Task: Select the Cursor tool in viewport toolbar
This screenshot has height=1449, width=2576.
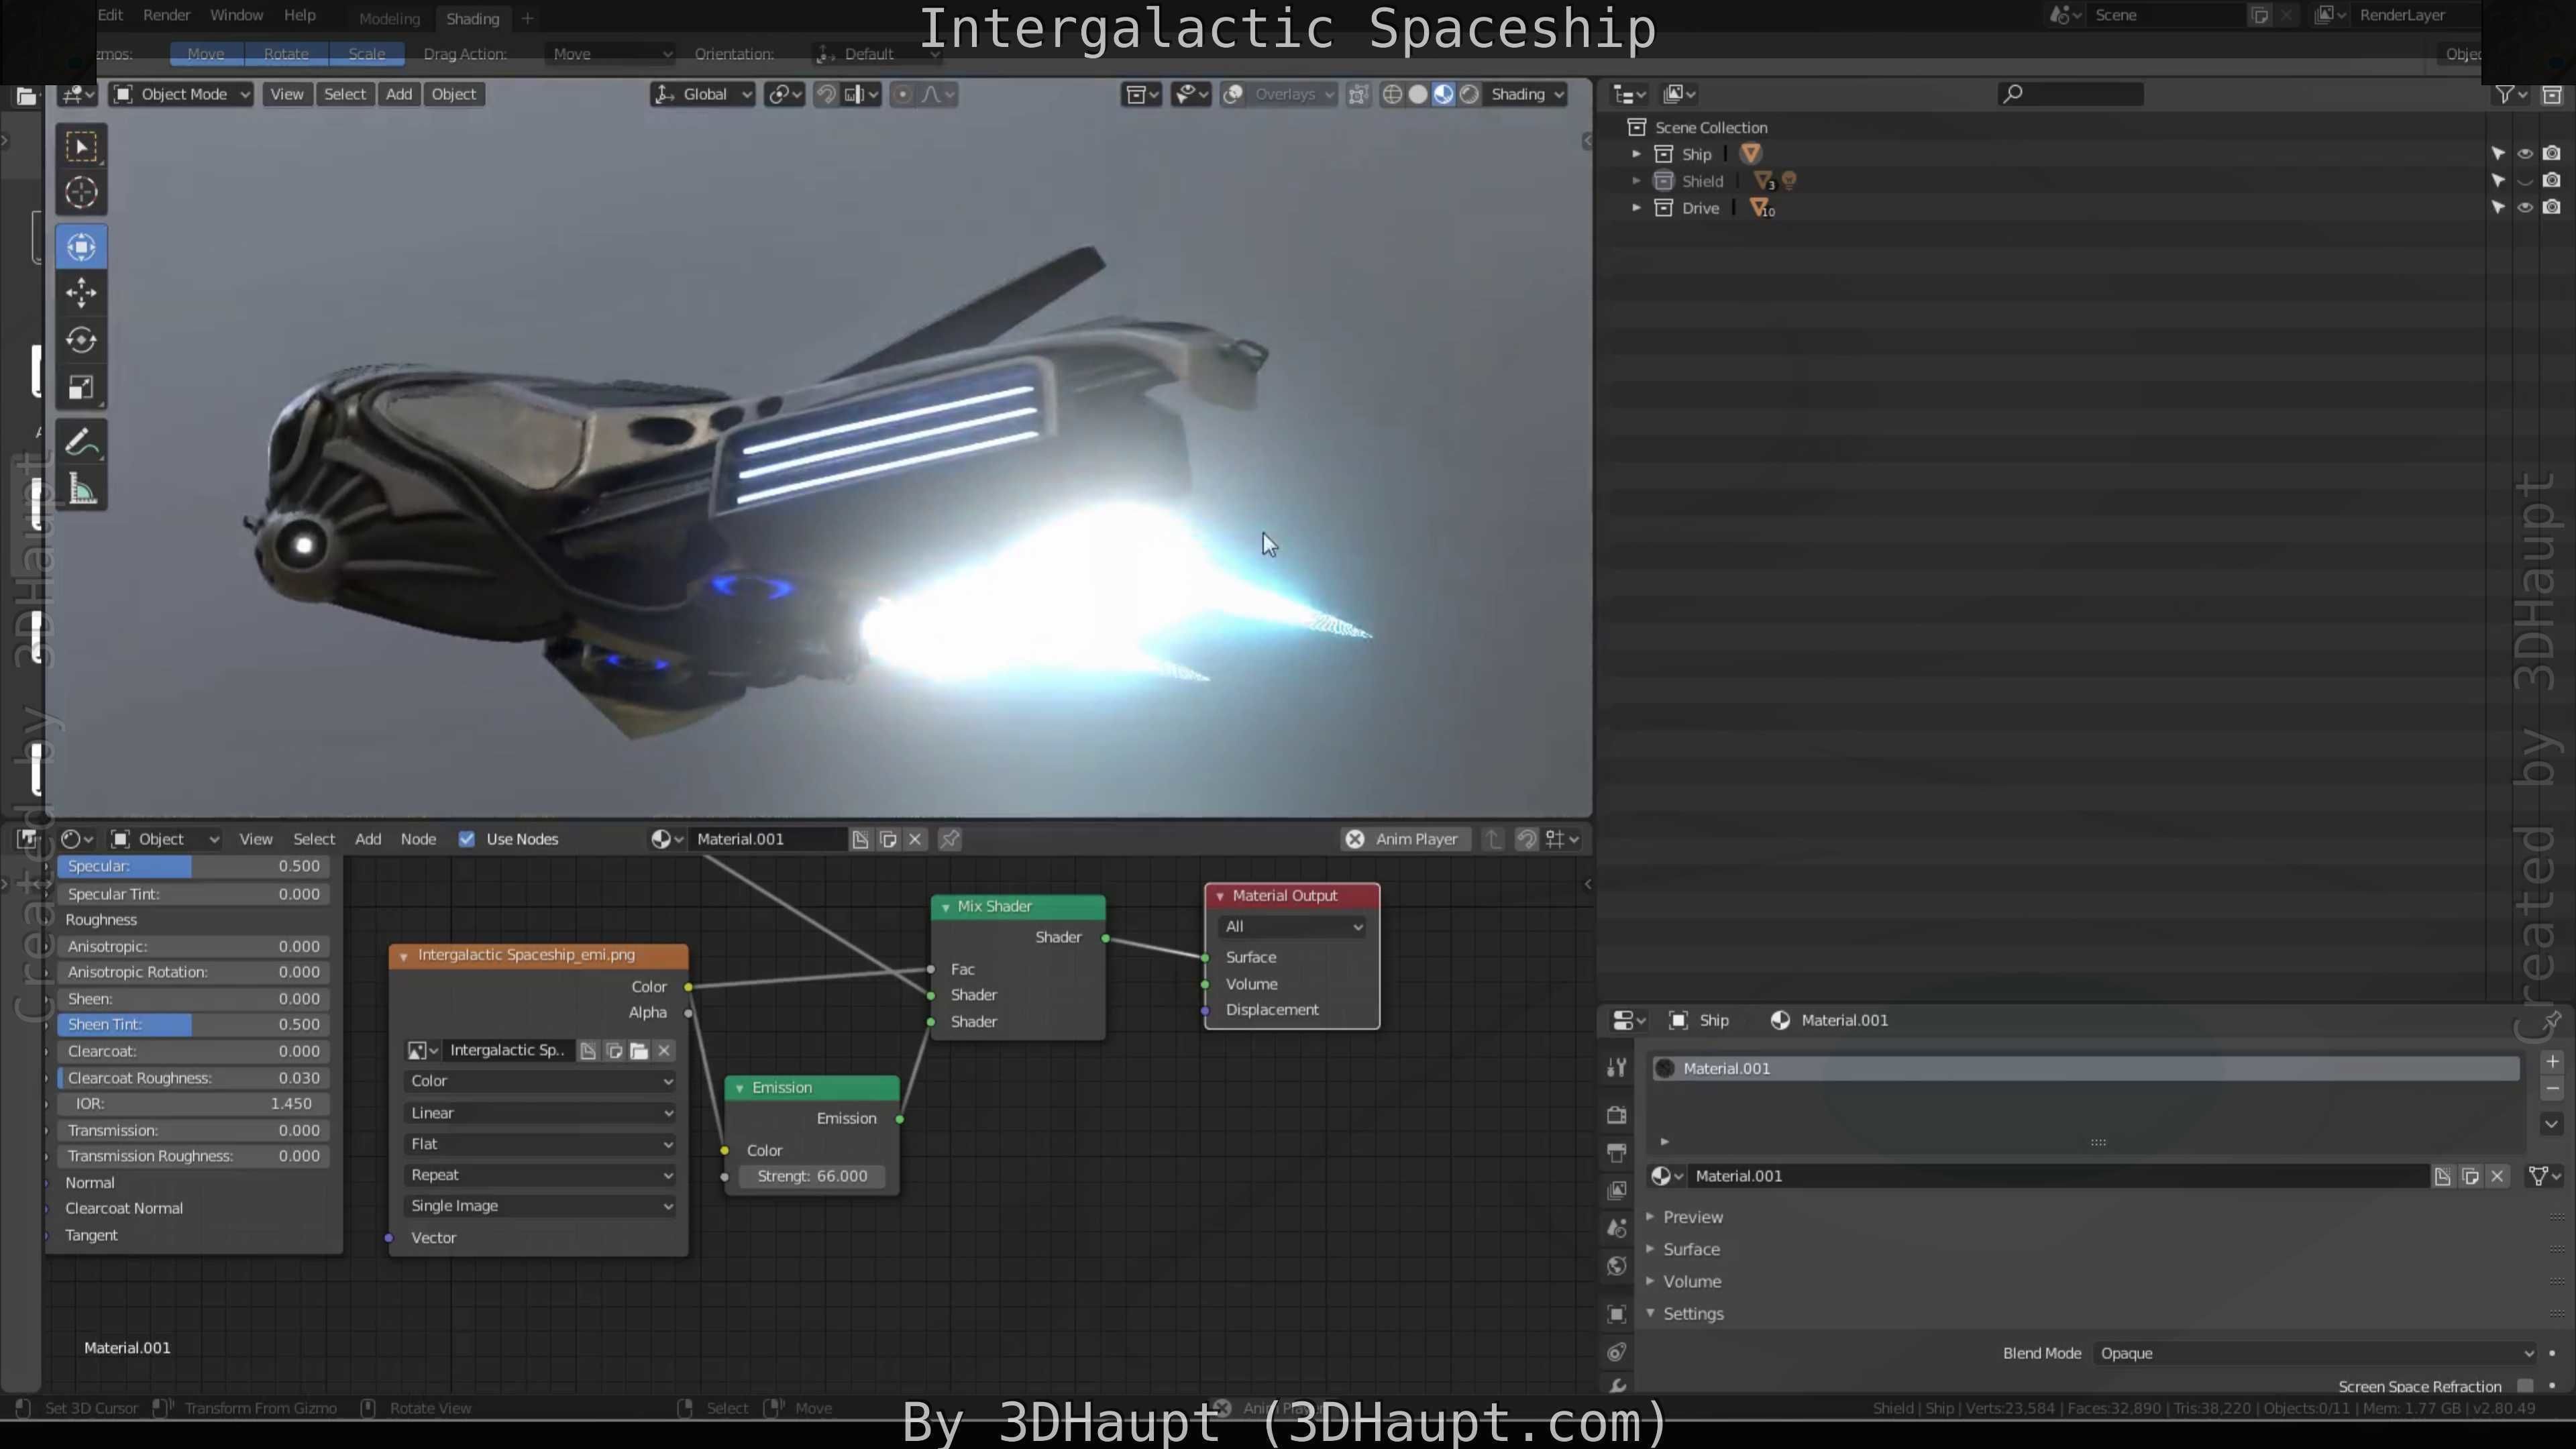Action: tap(81, 192)
